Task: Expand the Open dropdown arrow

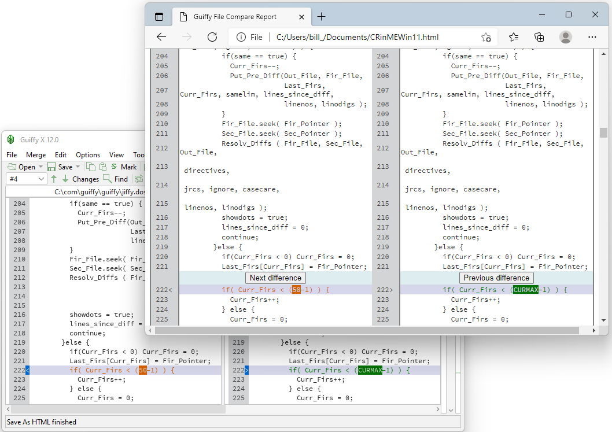Action: pyautogui.click(x=40, y=167)
